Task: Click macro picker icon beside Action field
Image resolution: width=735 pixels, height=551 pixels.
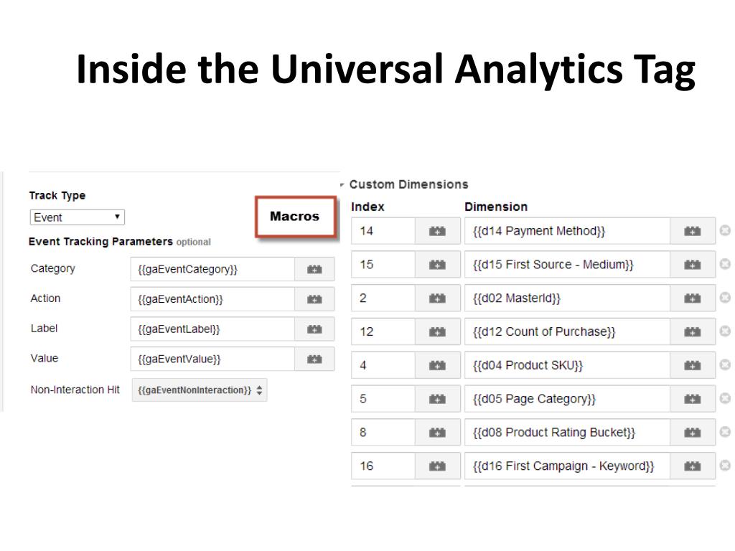Action: click(314, 299)
